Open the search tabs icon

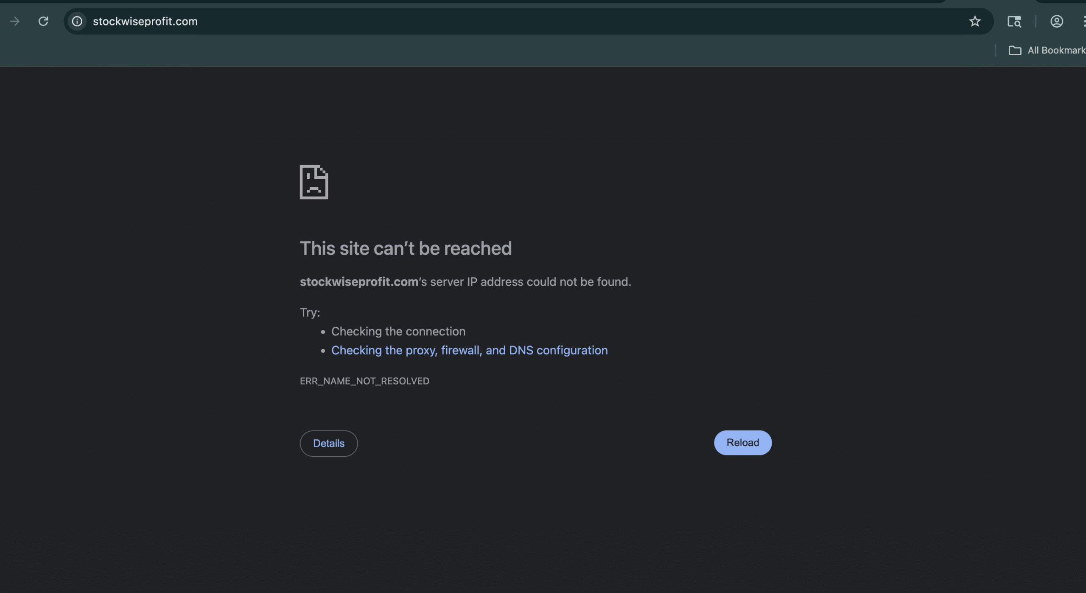(x=1014, y=21)
